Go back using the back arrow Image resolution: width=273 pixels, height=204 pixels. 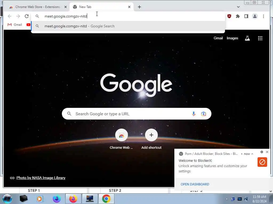pos(10,16)
